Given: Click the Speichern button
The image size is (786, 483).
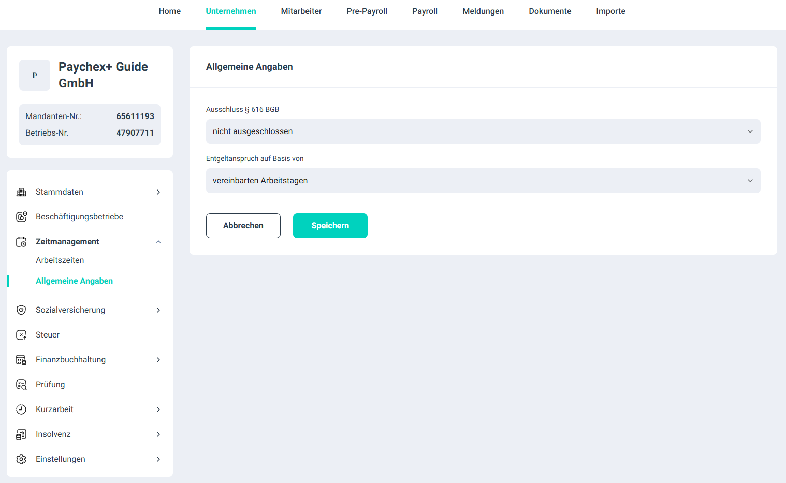Looking at the screenshot, I should (330, 226).
